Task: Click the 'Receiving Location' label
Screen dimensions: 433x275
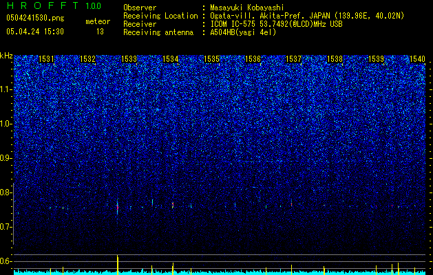Action: pos(160,16)
